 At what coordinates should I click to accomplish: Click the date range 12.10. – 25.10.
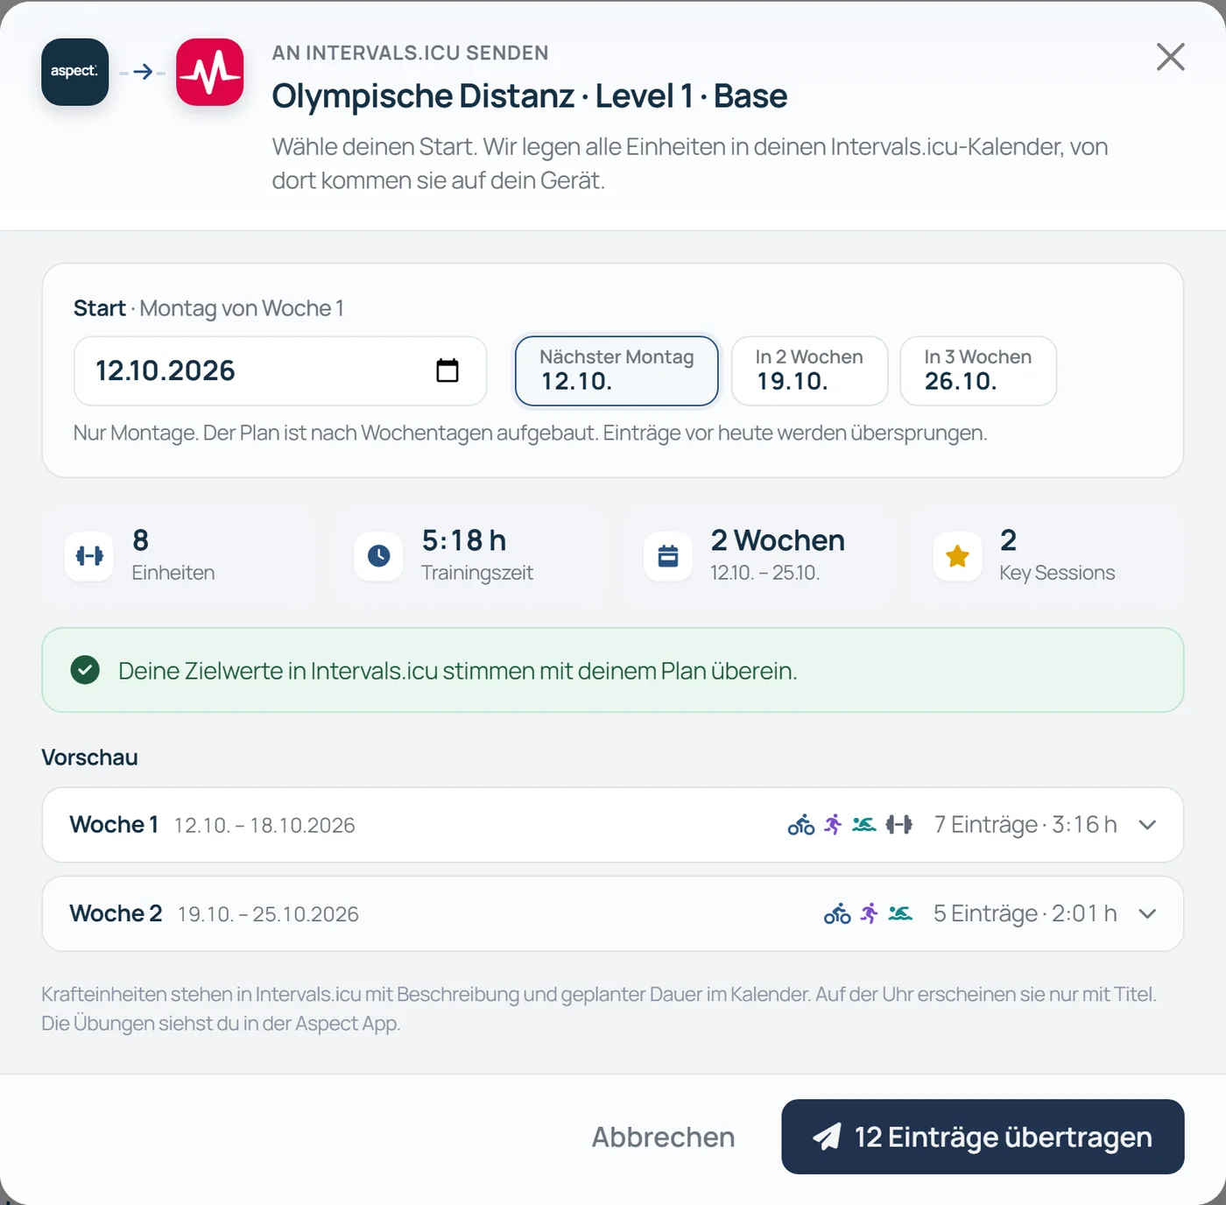764,573
